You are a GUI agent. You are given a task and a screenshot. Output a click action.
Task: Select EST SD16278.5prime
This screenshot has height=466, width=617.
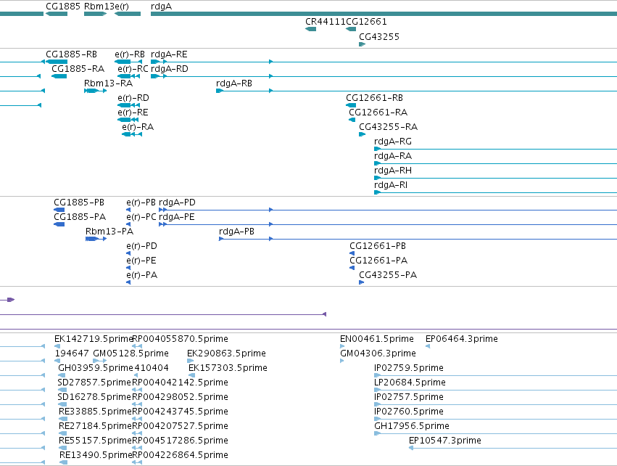point(94,397)
